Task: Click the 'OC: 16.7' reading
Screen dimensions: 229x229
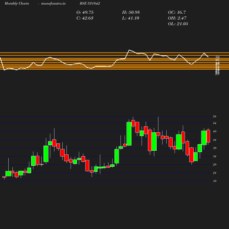Action: click(x=177, y=12)
